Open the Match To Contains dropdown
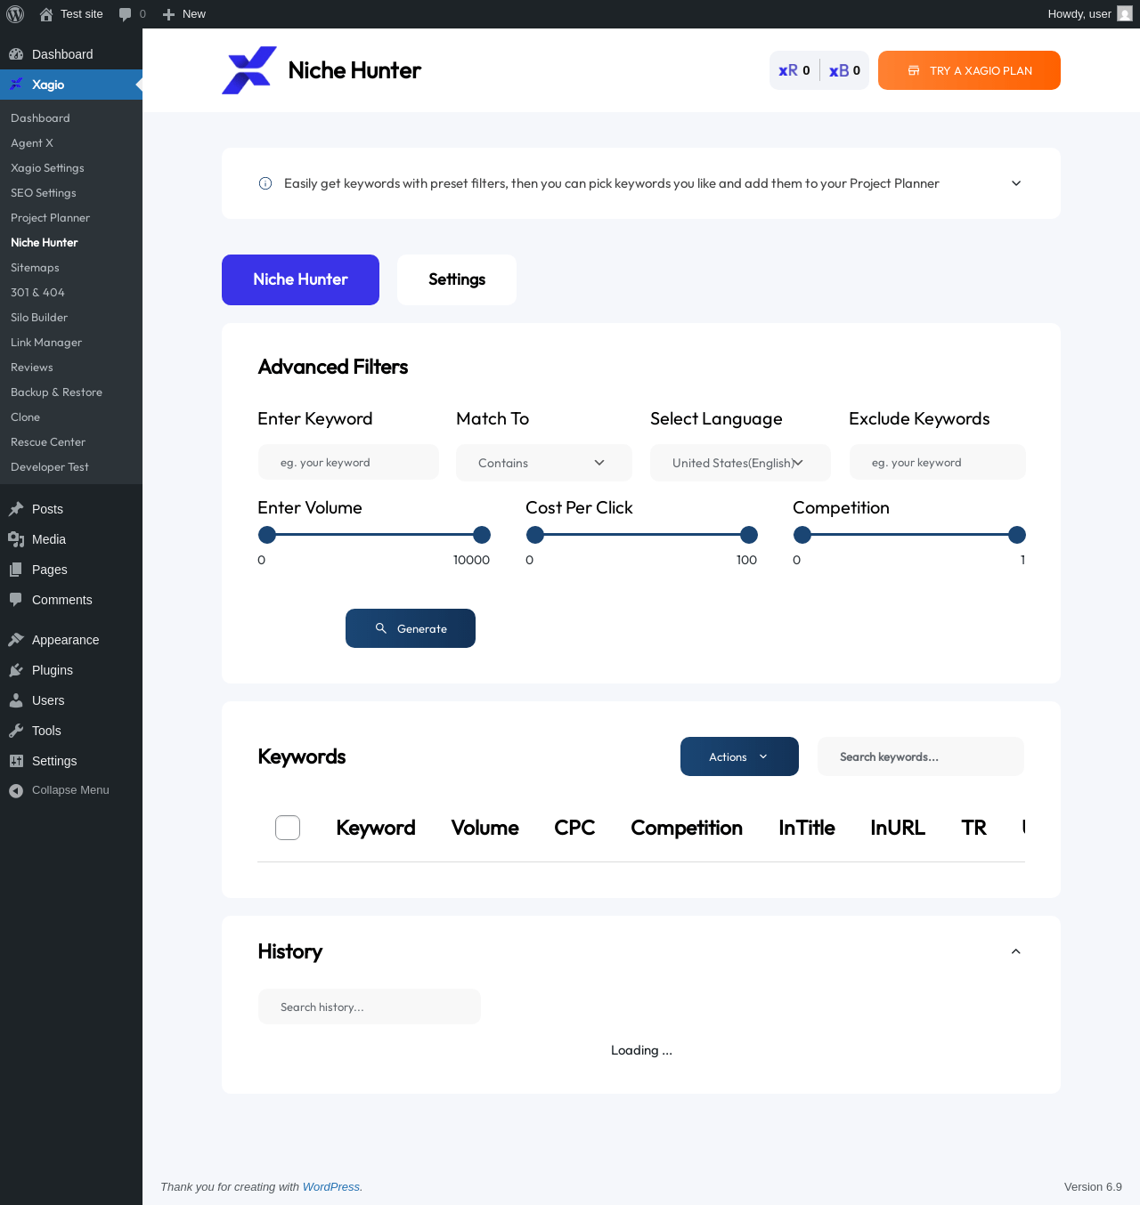1140x1205 pixels. coord(544,463)
